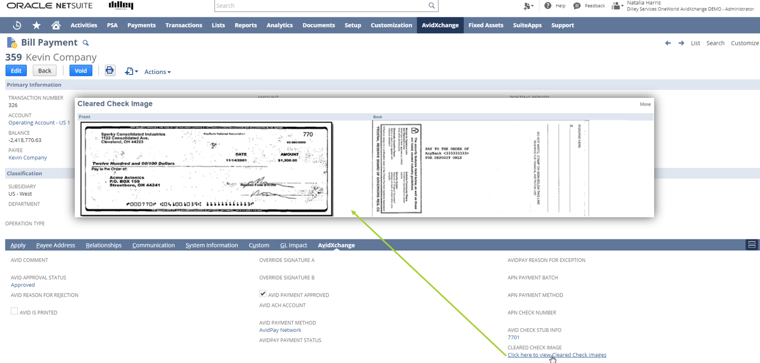Switch to the Payee Address subtab
The height and width of the screenshot is (363, 760).
56,245
